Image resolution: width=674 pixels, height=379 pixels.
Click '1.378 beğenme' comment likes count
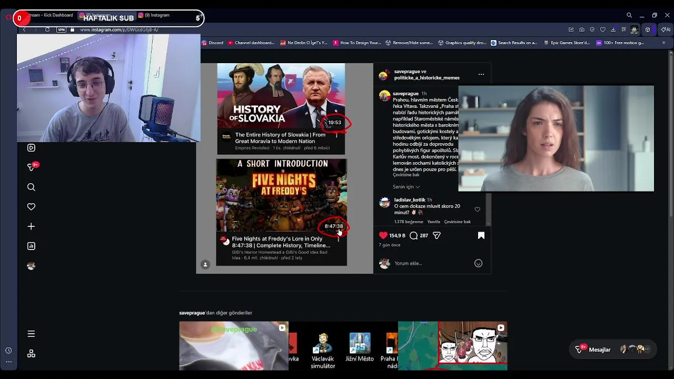click(x=409, y=222)
